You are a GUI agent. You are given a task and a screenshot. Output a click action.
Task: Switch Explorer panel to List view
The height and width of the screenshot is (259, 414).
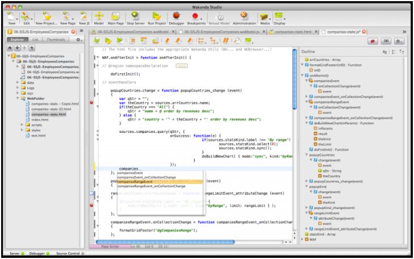click(x=35, y=39)
